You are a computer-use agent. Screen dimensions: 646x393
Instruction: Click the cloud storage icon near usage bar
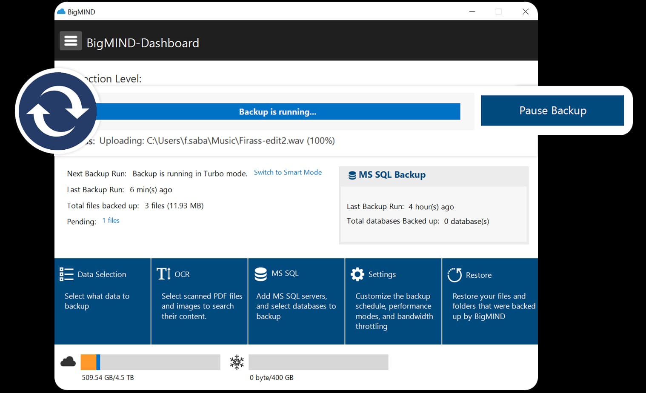(68, 362)
